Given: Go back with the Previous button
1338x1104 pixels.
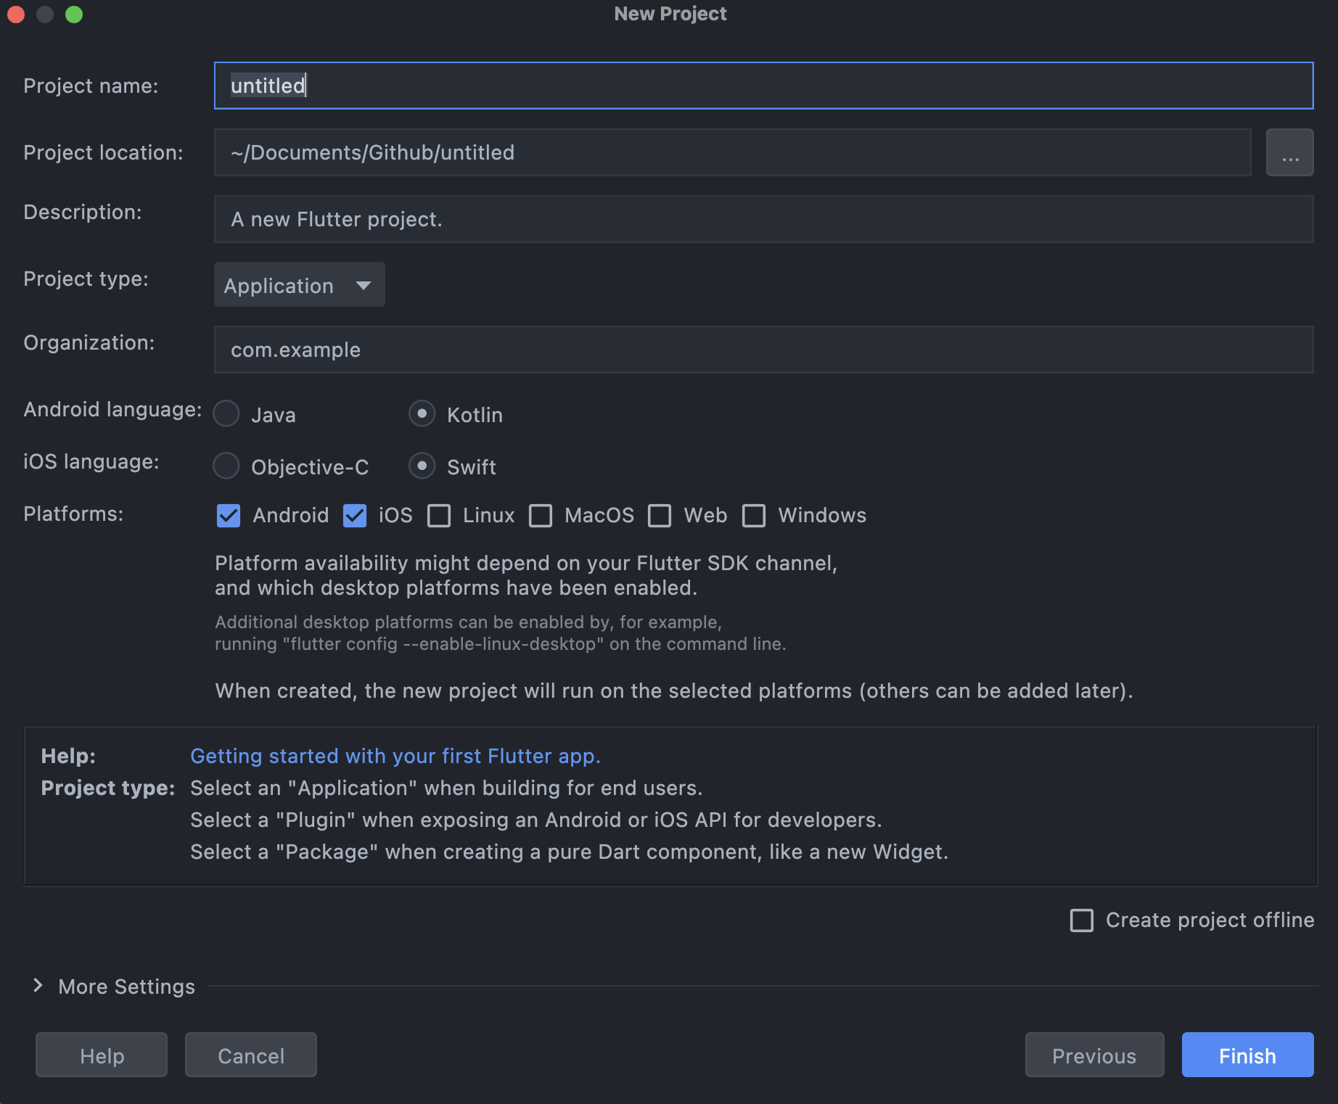Looking at the screenshot, I should [1094, 1055].
